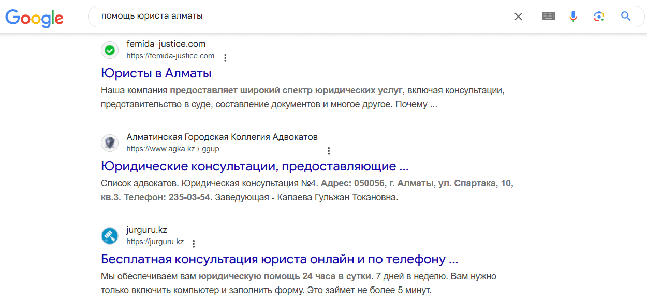
Task: Open Google Lens image search
Action: tap(599, 17)
